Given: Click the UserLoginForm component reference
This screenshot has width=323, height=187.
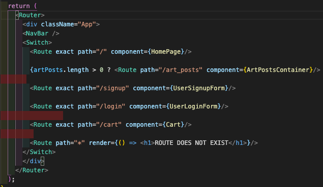Looking at the screenshot, I should coord(193,106).
